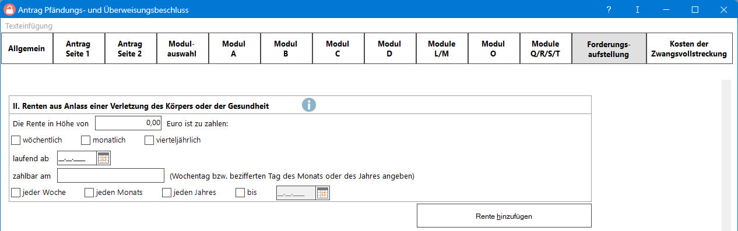
Task: Click the red lock app icon in title bar
Action: point(9,10)
